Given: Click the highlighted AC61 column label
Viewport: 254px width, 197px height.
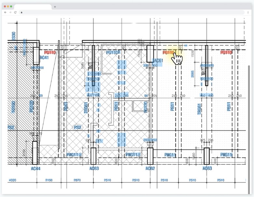Looking at the screenshot, I should point(158,61).
